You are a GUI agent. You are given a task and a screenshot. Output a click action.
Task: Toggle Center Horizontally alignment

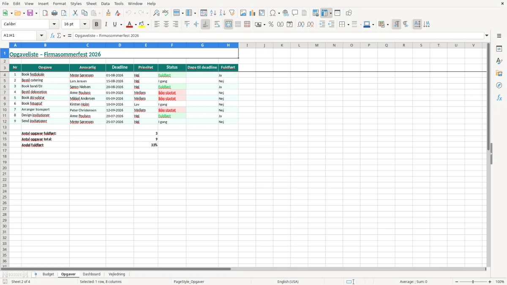(x=166, y=24)
